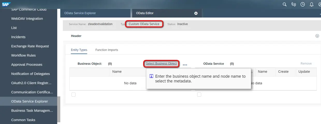The image size is (321, 124).
Task: Open the recent history clock icon
Action: [303, 4]
